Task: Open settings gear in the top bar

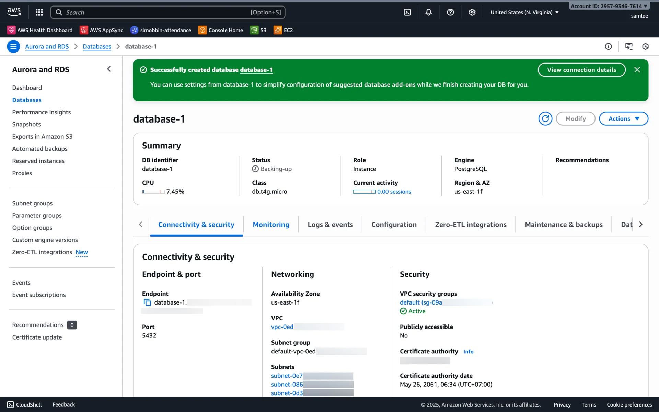Action: (x=472, y=12)
